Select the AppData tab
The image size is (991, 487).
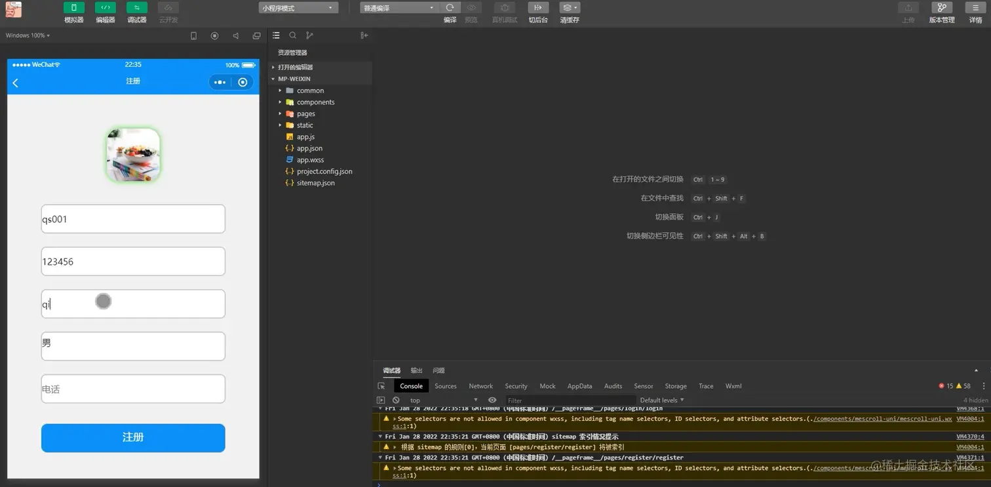tap(579, 386)
